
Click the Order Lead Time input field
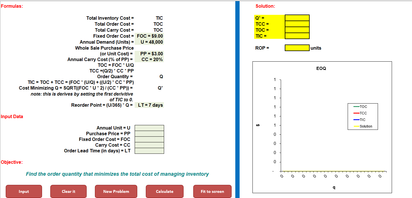coord(149,151)
